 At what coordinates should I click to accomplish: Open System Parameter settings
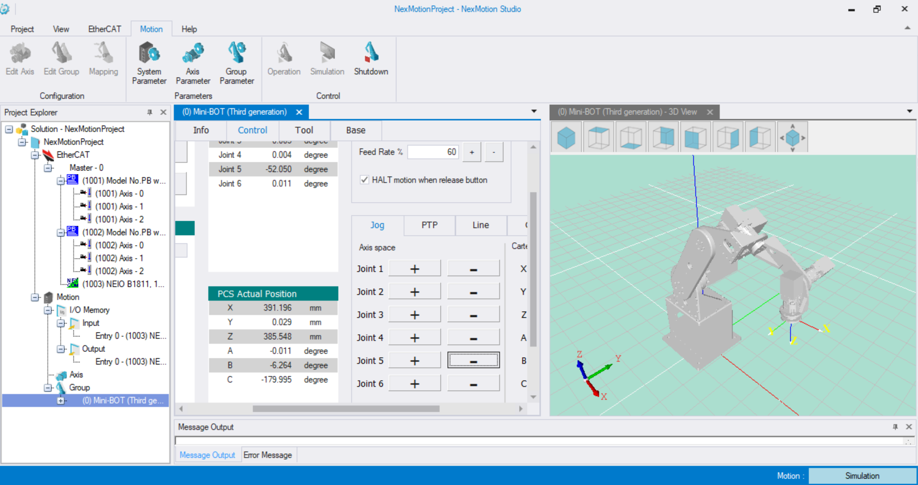coord(149,63)
